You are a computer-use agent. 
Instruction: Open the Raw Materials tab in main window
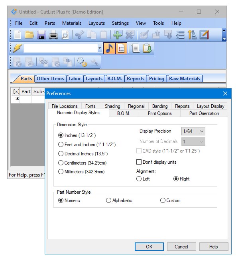(185, 79)
